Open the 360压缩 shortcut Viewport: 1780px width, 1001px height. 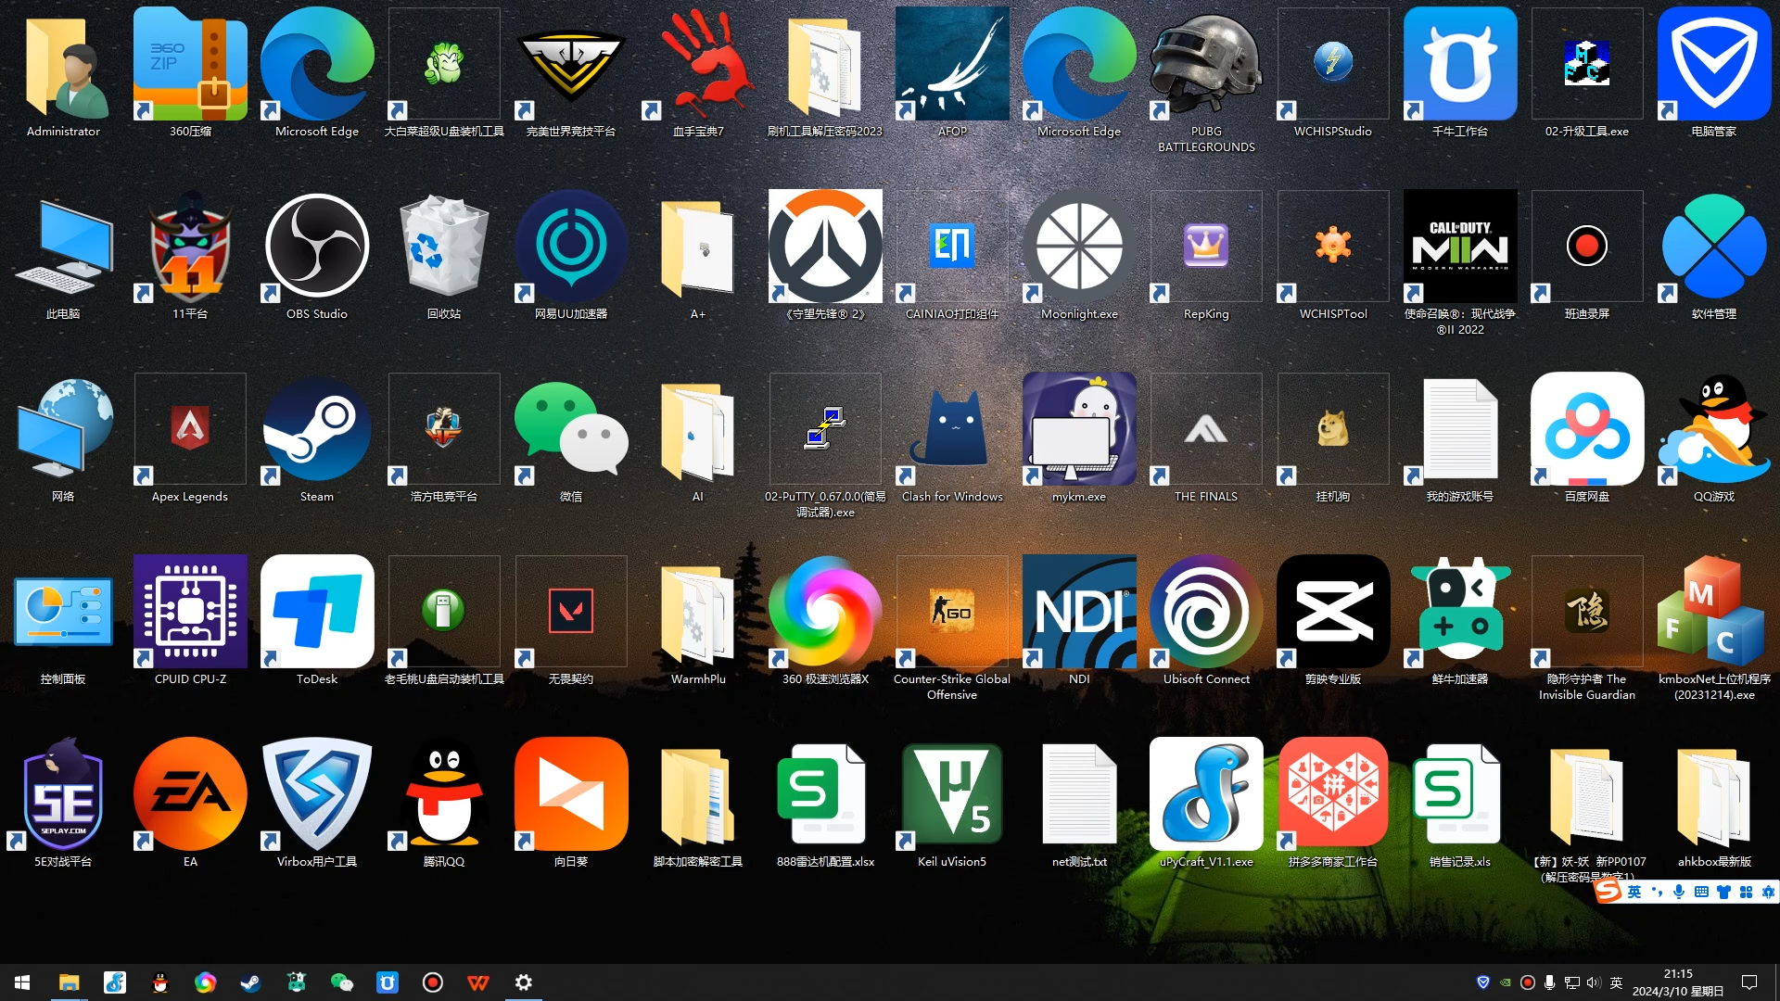pos(190,72)
